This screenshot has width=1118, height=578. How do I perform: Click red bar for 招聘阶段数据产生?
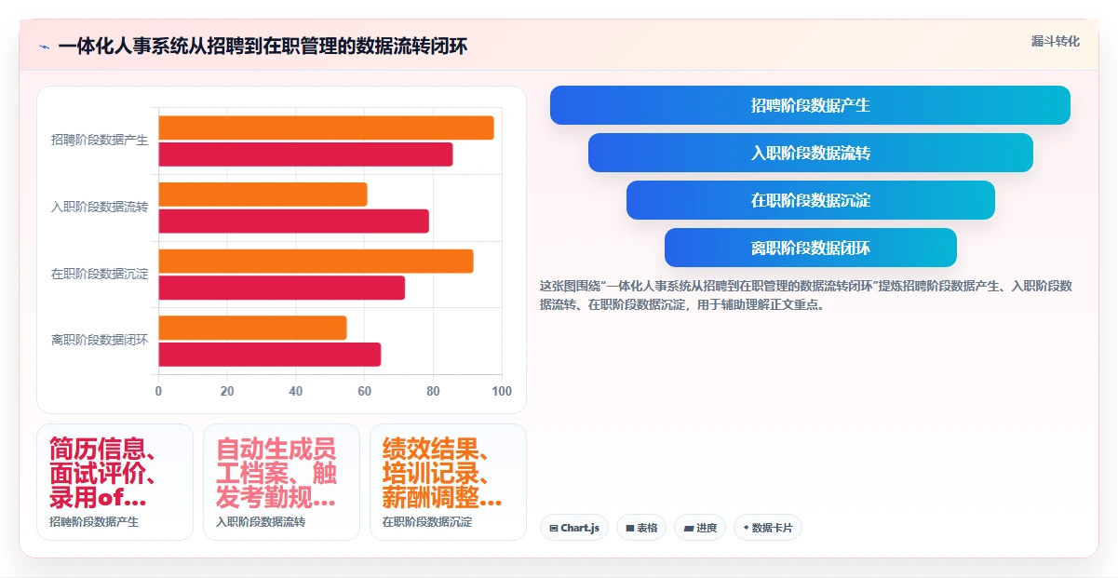(305, 155)
